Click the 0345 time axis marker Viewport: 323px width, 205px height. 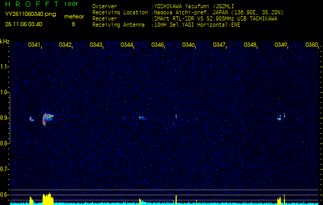point(157,45)
